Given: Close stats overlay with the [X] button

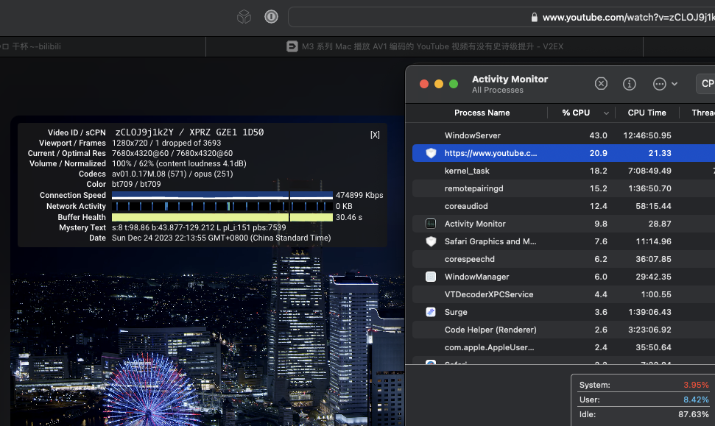Looking at the screenshot, I should point(375,135).
